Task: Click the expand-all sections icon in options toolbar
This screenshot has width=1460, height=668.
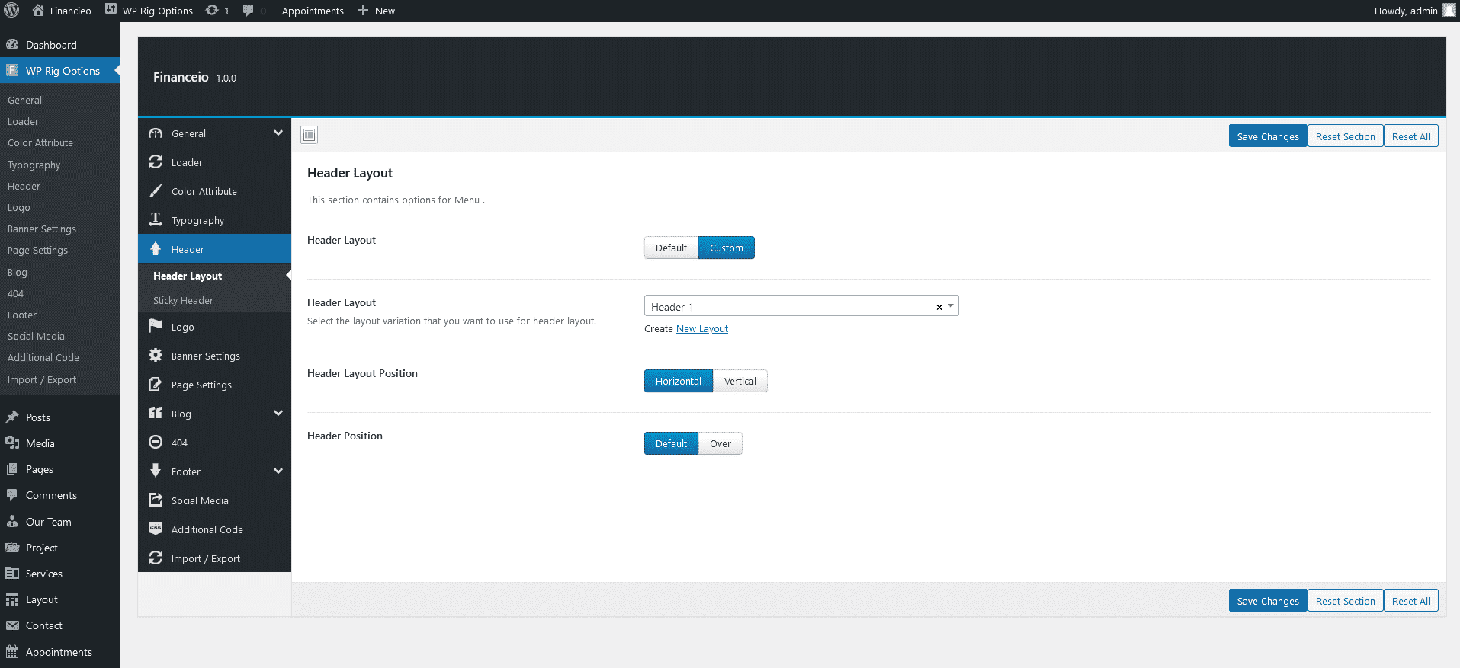Action: tap(309, 135)
